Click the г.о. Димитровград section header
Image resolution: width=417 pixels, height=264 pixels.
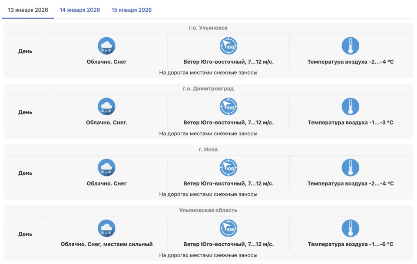coord(208,89)
